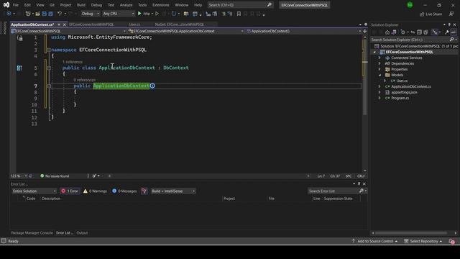Viewport: 460px width, 259px height.
Task: Click the notifications bell icon in status bar
Action: pos(452,242)
